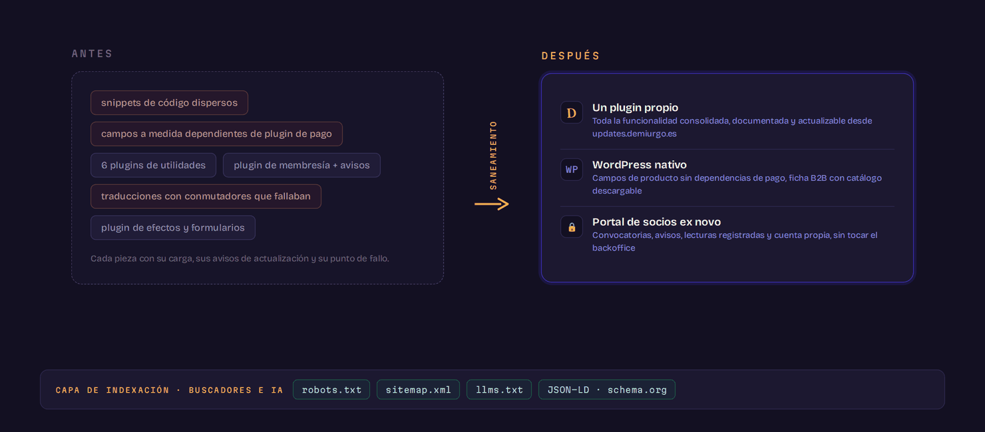Image resolution: width=985 pixels, height=432 pixels.
Task: Click the sitemap.xml tag
Action: pos(418,389)
